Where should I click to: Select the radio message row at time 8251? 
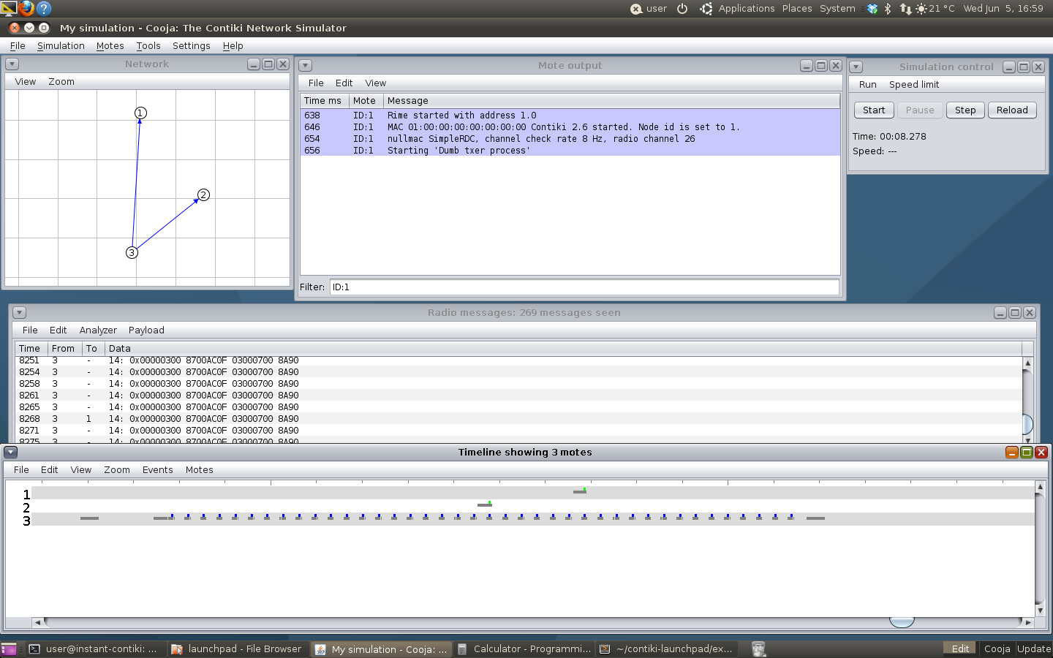tap(518, 360)
